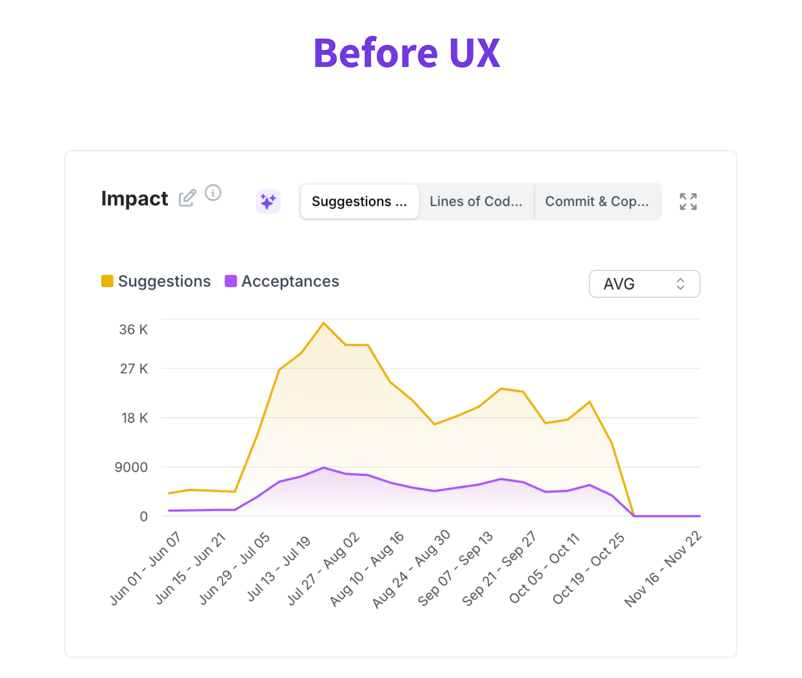Open the info circle icon tooltip
Image resolution: width=802 pixels, height=678 pixels.
(x=213, y=193)
